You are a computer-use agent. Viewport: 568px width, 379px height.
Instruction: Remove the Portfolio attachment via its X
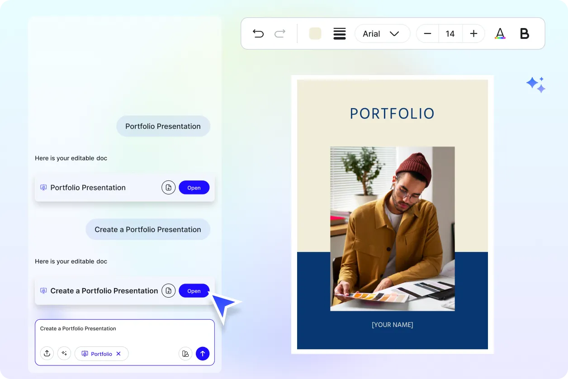coord(119,354)
